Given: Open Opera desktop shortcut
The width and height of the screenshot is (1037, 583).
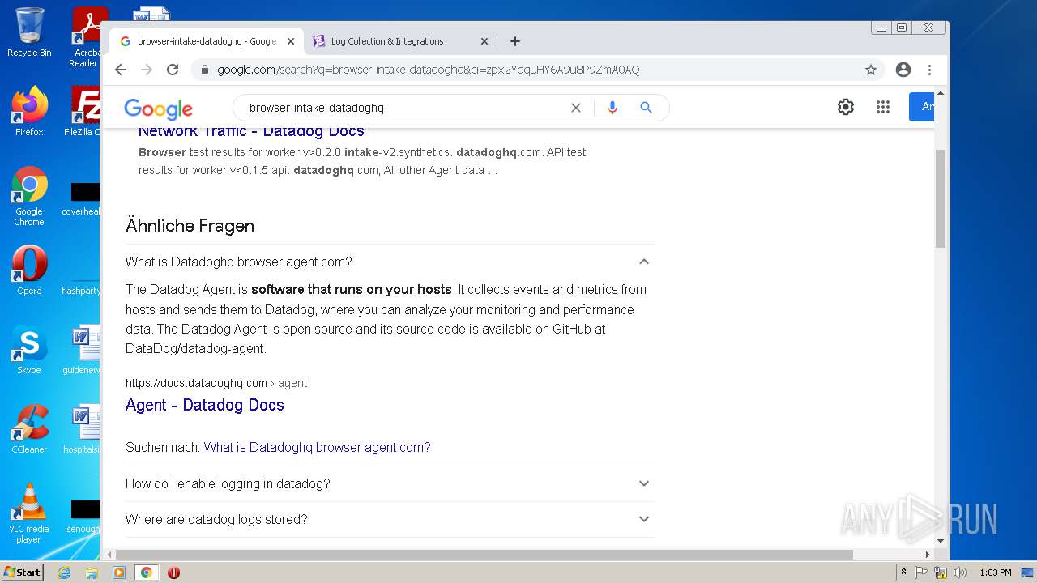Looking at the screenshot, I should tap(29, 270).
